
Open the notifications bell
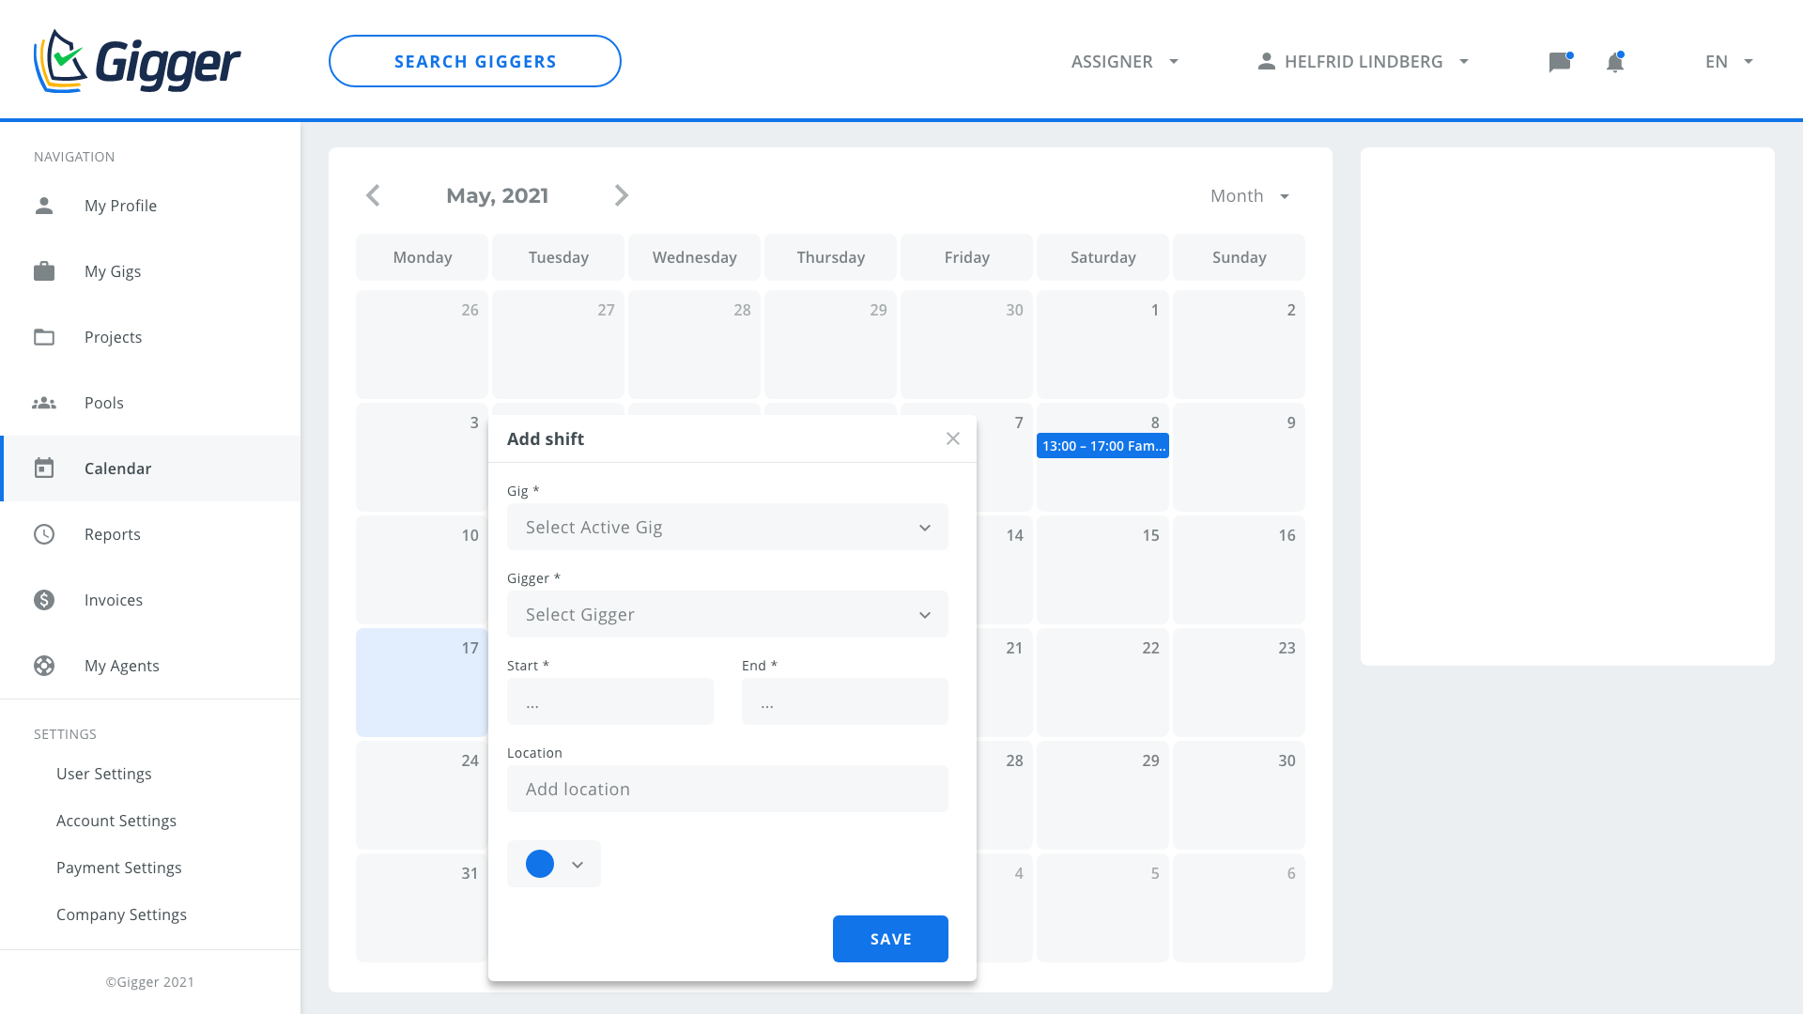(1614, 62)
